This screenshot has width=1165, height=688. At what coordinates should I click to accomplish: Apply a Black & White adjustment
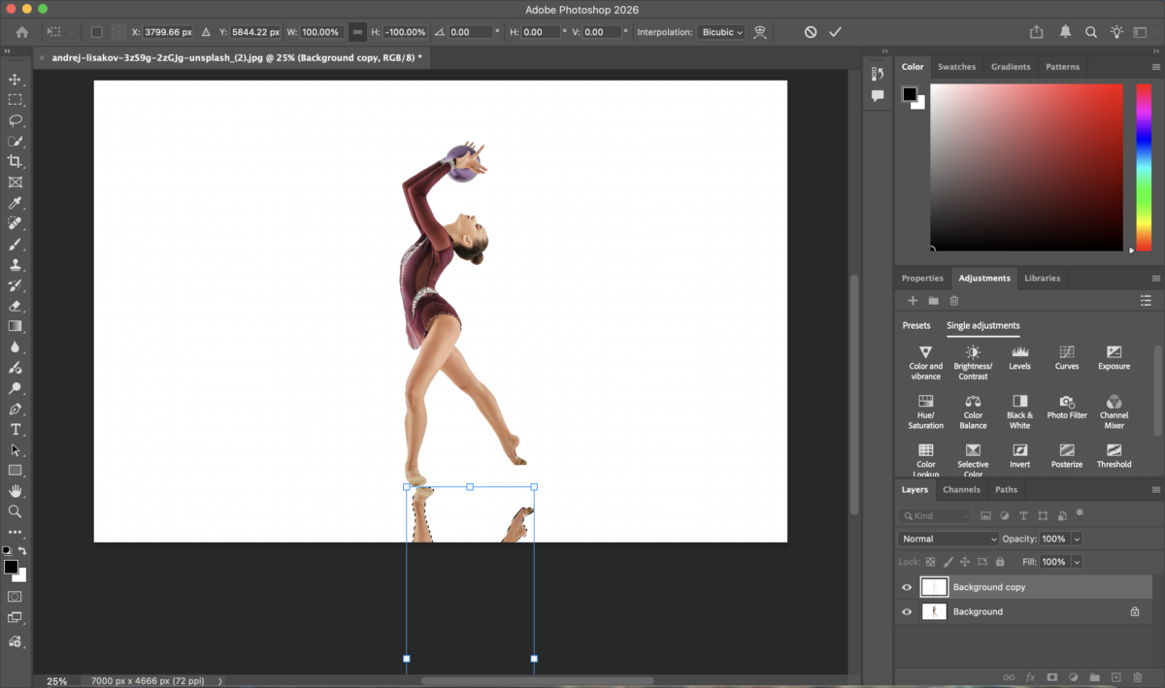coord(1019,408)
